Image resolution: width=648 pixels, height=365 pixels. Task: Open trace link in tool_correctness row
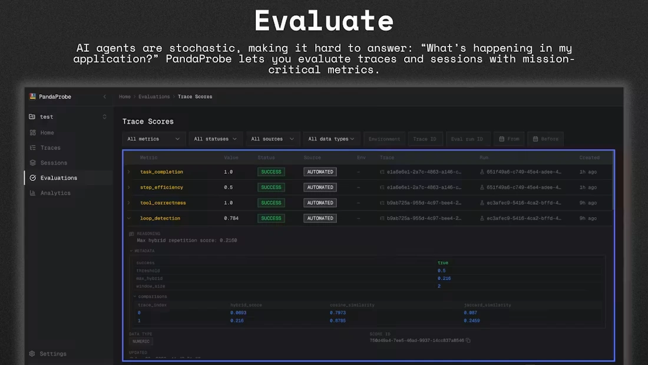tap(424, 203)
